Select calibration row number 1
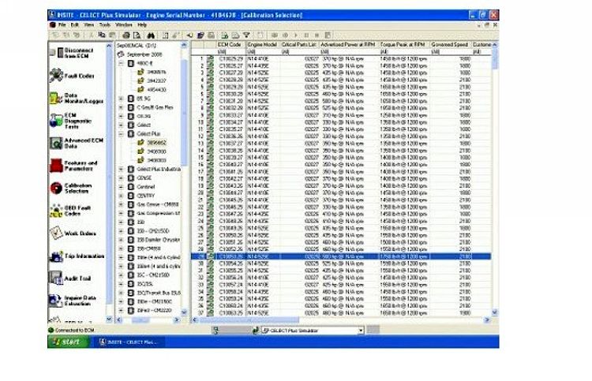 point(341,58)
